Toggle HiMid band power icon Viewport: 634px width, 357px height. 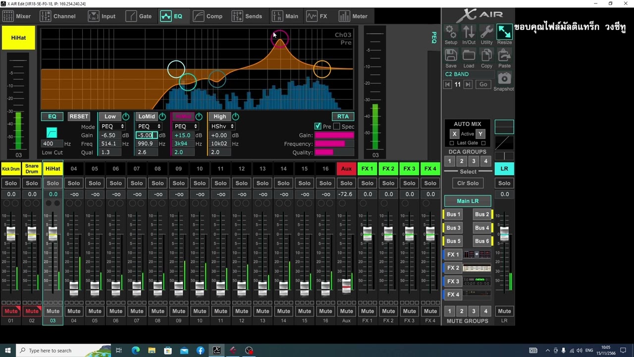pyautogui.click(x=199, y=117)
